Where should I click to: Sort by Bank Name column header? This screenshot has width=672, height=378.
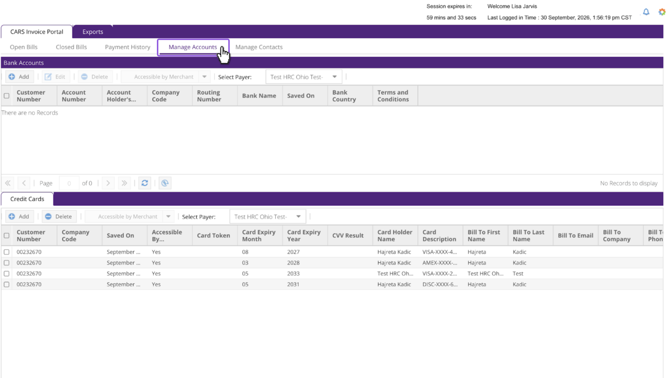[x=260, y=96]
